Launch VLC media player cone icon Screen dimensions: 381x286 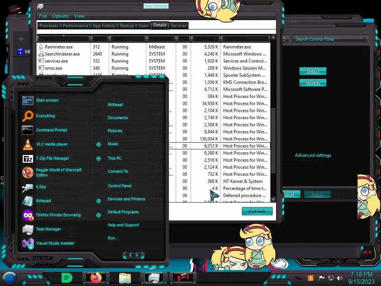28,144
